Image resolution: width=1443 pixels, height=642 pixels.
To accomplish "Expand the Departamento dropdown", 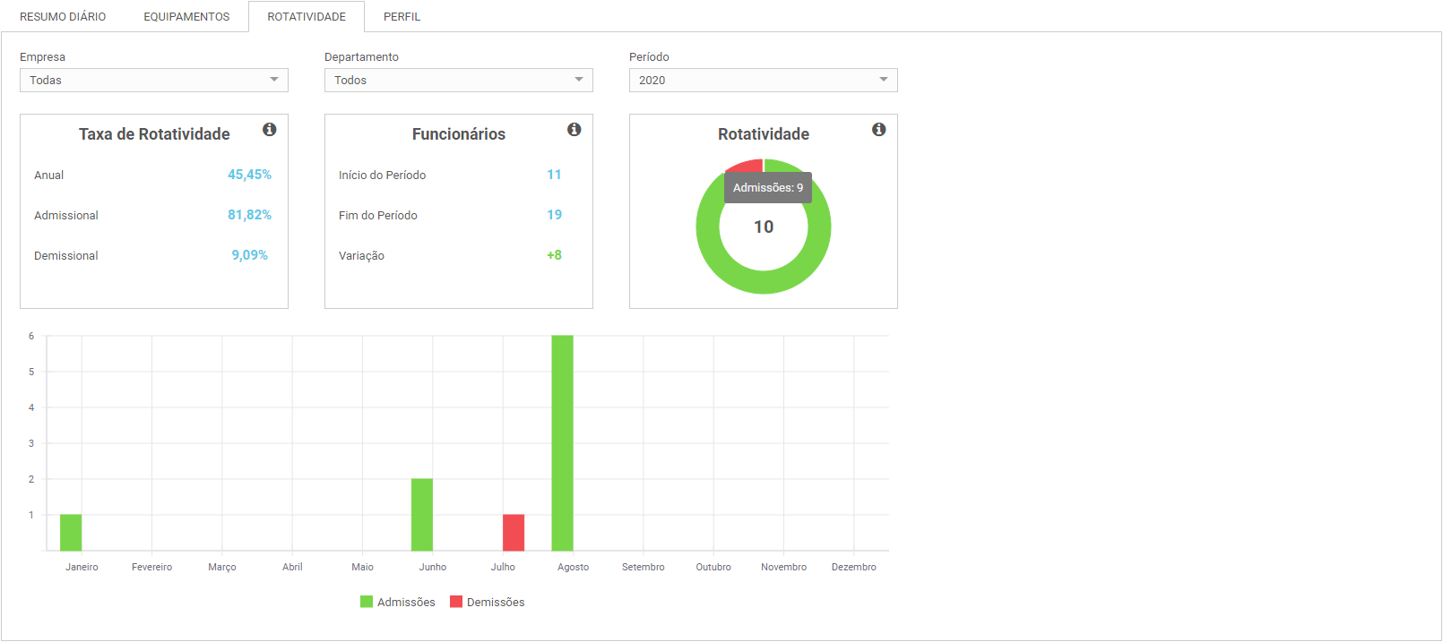I will [459, 81].
